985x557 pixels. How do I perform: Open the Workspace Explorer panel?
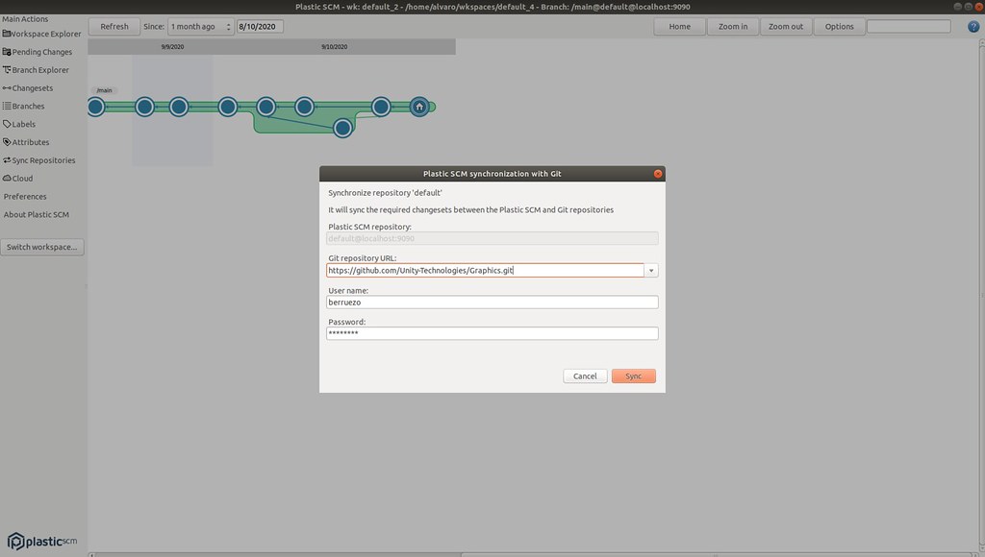pos(40,33)
